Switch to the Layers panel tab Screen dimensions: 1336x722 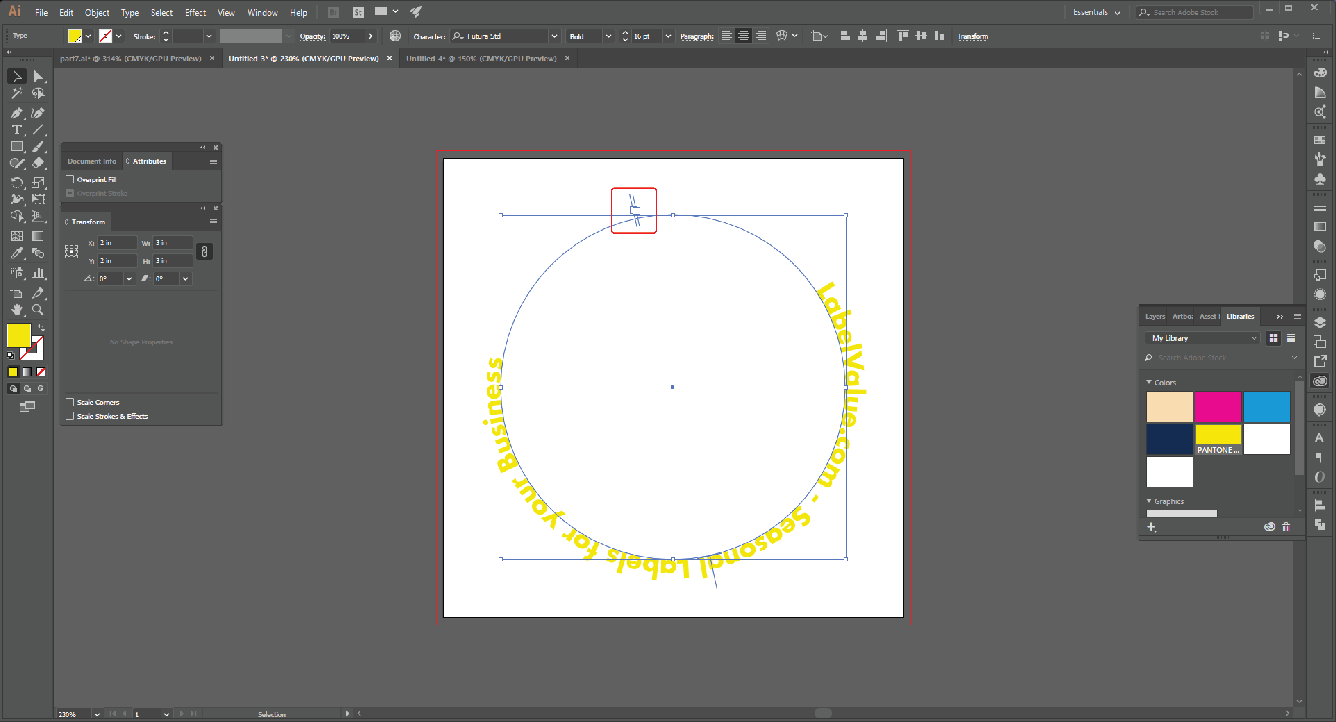1155,316
